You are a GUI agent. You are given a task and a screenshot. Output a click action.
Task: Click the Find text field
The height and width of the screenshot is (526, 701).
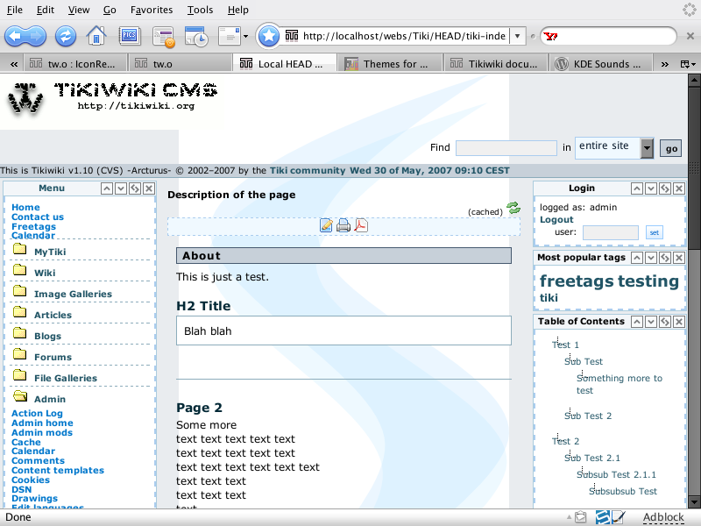[x=506, y=148]
